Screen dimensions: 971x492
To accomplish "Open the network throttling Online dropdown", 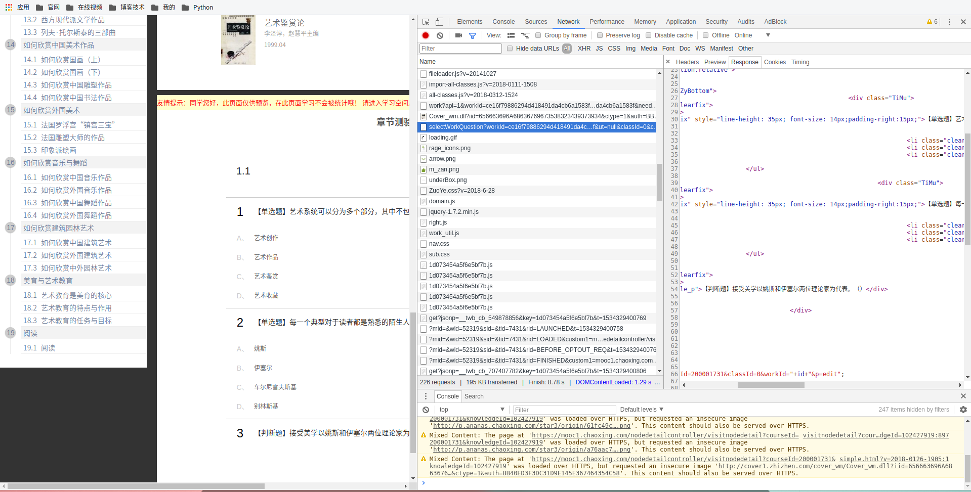I will (752, 35).
